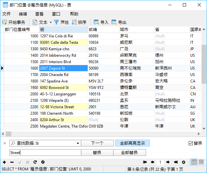Click the Navicat table window title icon
The width and height of the screenshot is (207, 173).
coord(5,5)
